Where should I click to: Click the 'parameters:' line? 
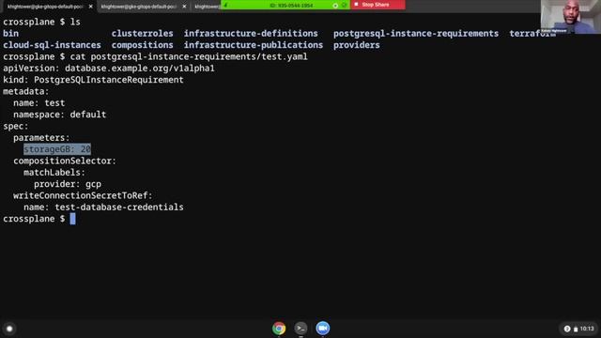click(x=41, y=138)
